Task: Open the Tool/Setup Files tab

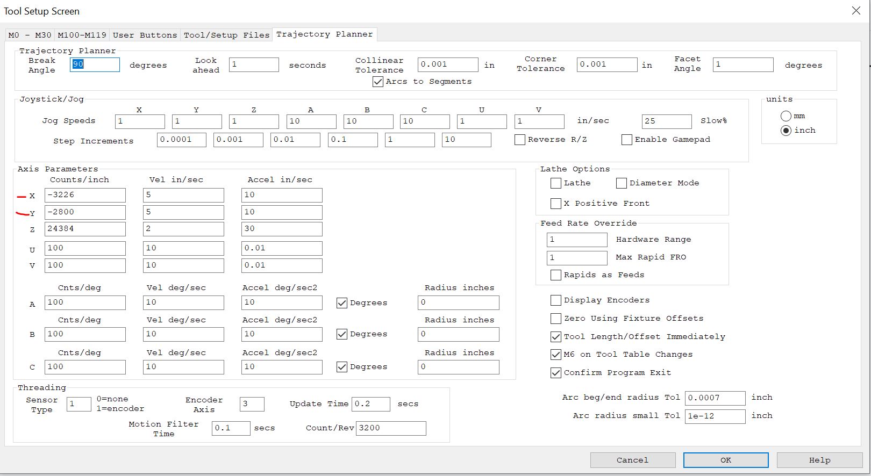Action: click(226, 35)
